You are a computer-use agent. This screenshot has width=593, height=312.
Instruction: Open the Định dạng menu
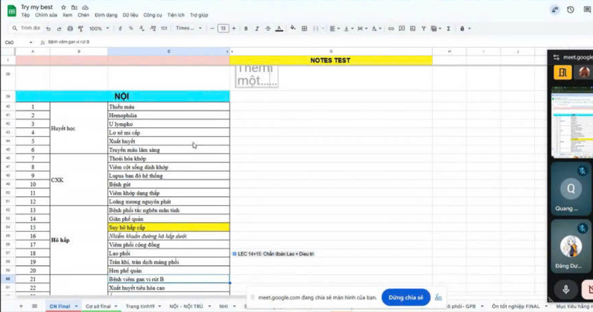point(106,15)
